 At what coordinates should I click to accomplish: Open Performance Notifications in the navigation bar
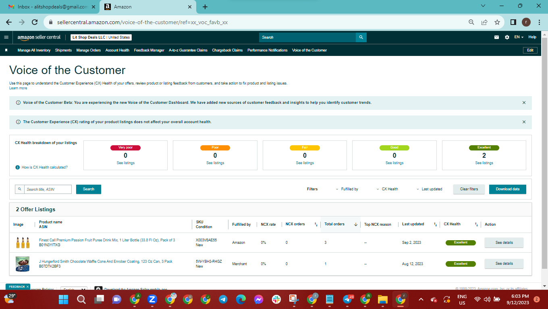pos(268,50)
